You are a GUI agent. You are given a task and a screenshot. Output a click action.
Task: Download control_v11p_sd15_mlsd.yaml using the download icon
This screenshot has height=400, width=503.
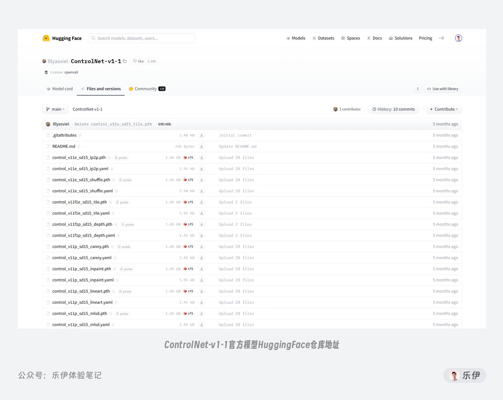pos(202,324)
